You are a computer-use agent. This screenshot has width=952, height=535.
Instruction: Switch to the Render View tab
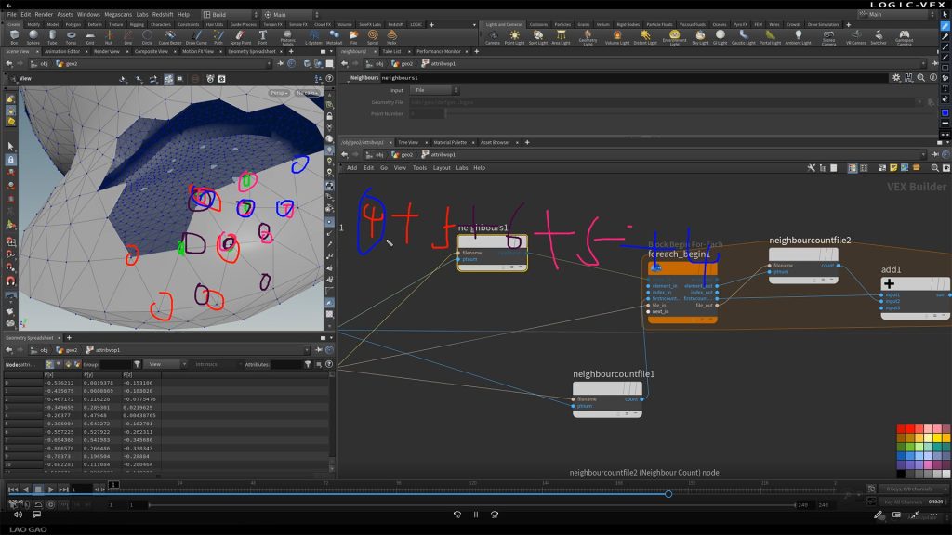click(107, 51)
